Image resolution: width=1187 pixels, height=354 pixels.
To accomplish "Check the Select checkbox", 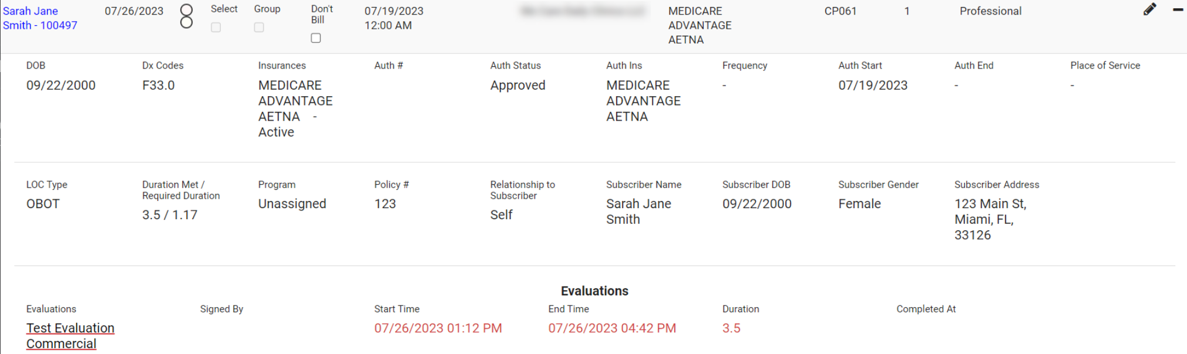I will pos(216,28).
